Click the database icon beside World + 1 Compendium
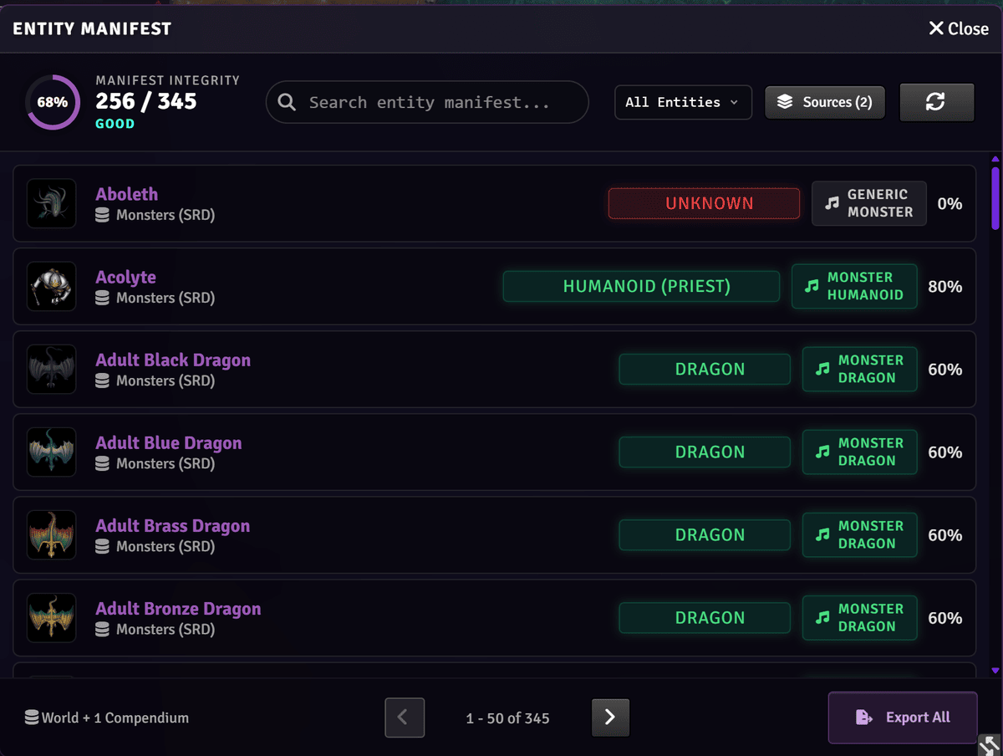The width and height of the screenshot is (1003, 756). point(32,718)
